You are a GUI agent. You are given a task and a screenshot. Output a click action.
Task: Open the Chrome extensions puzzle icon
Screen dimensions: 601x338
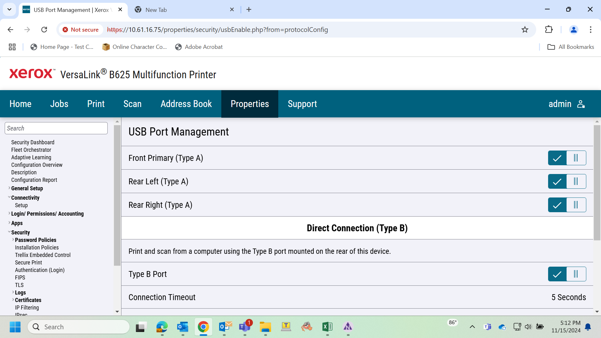coord(549,30)
